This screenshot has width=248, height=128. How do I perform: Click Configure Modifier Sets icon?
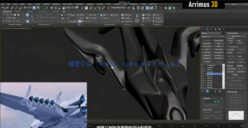click(220, 91)
